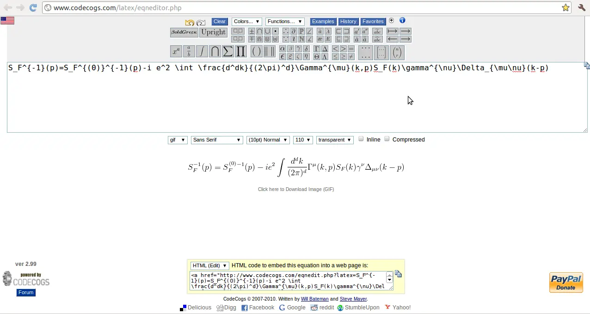This screenshot has height=314, width=590.
Task: Insert less-than-or-equal sign
Action: pyautogui.click(x=336, y=56)
